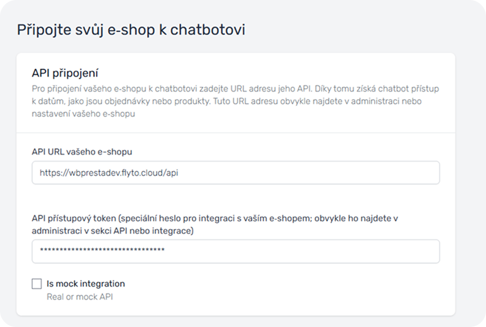This screenshot has width=486, height=327.
Task: Place cursor after "/api" in the URL field
Action: 179,172
